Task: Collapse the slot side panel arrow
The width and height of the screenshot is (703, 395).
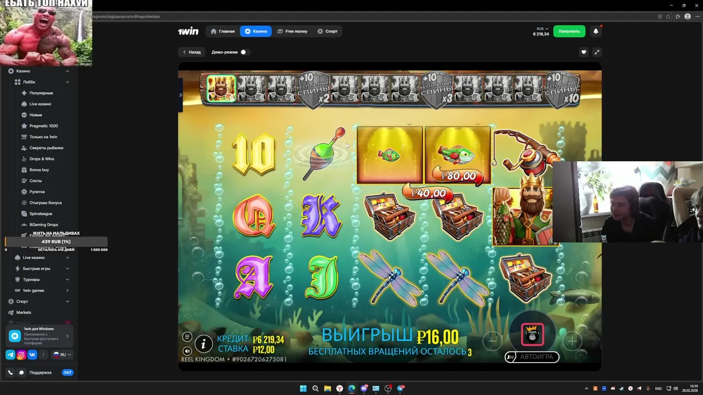Action: 180,95
